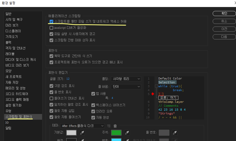Screen dimensions: 236x141
Task: Toggle 파일 실행 시 사용자에게 경고 checkbox
Action: coord(51,34)
